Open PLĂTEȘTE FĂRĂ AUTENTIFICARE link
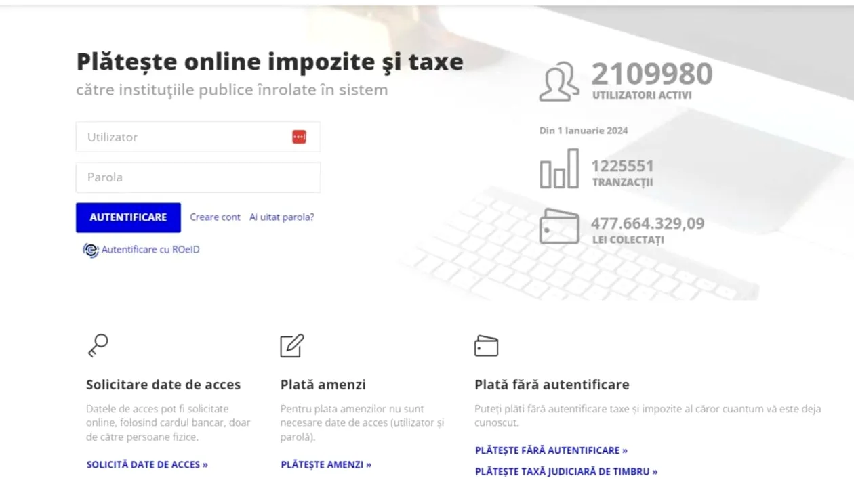Viewport: 854px width, 480px height. 552,450
